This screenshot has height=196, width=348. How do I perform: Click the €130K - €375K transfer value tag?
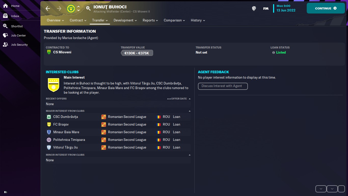(x=137, y=53)
